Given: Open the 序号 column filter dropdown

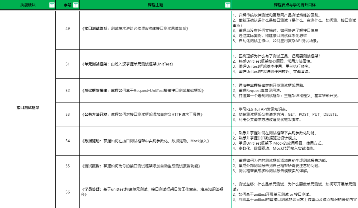Looking at the screenshot, I should pos(76,5).
